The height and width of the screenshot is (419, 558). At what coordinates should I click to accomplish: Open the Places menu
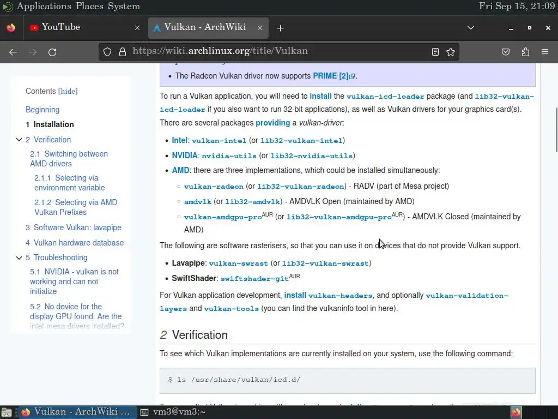pyautogui.click(x=89, y=7)
